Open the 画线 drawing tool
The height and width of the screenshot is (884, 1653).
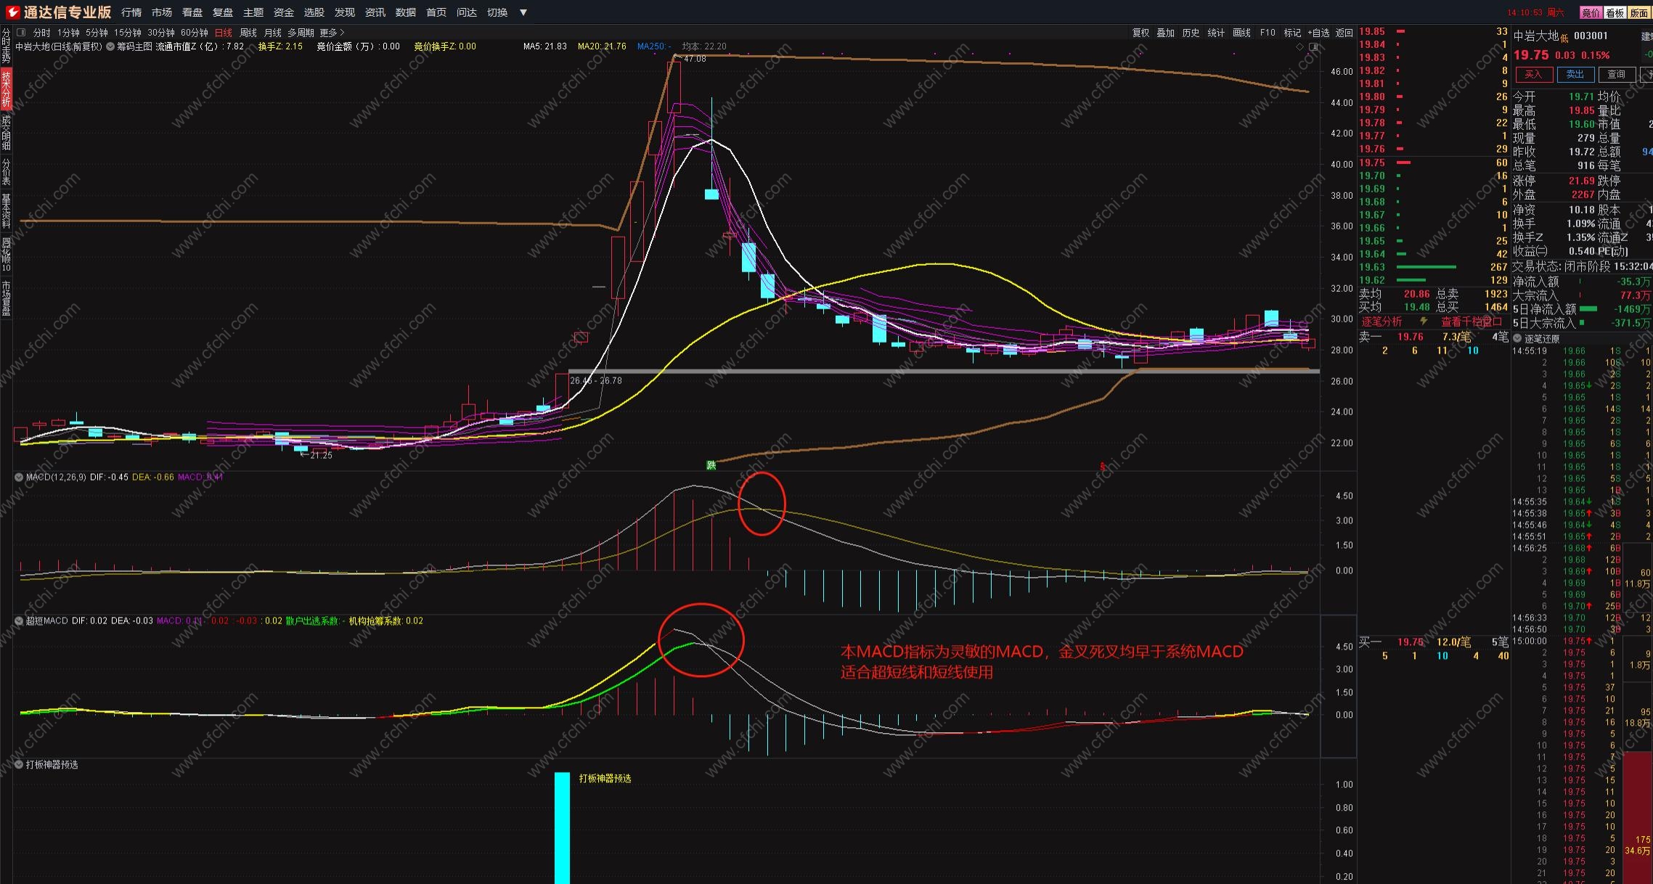[1242, 33]
